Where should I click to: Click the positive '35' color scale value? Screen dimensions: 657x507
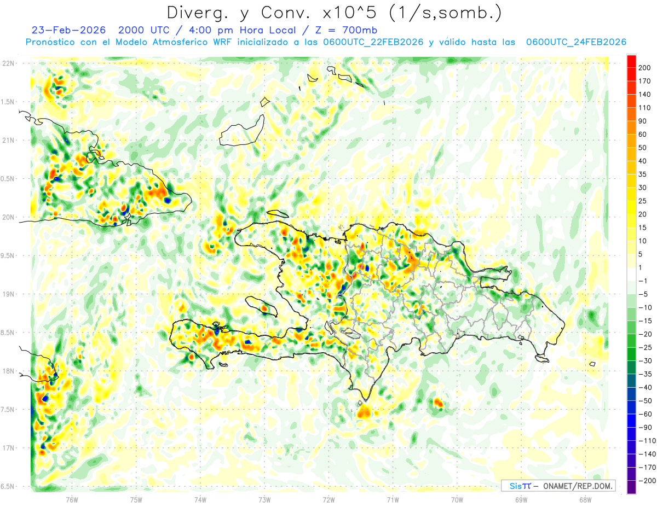[x=643, y=174]
